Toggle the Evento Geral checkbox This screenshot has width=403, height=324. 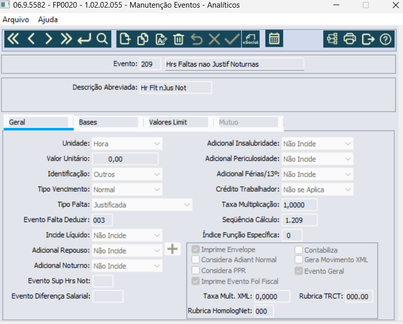tap(299, 271)
